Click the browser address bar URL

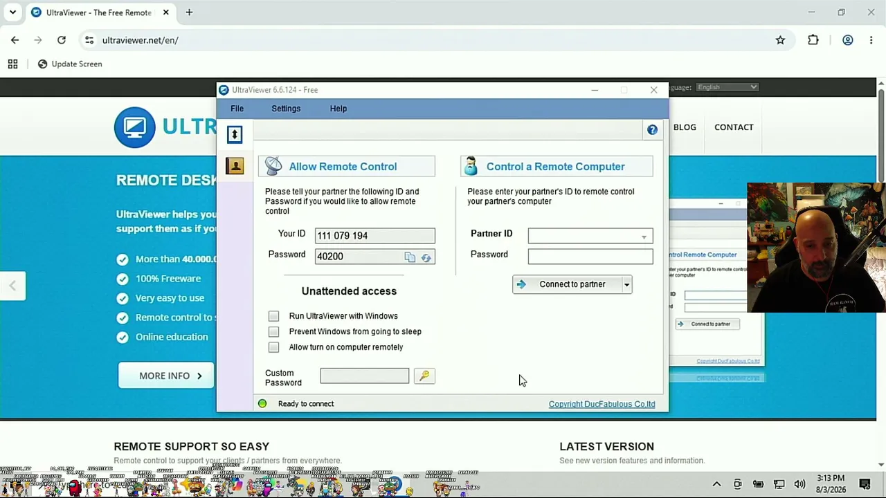click(141, 40)
